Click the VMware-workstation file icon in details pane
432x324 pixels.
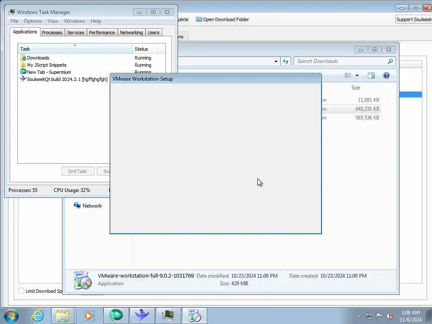82,280
